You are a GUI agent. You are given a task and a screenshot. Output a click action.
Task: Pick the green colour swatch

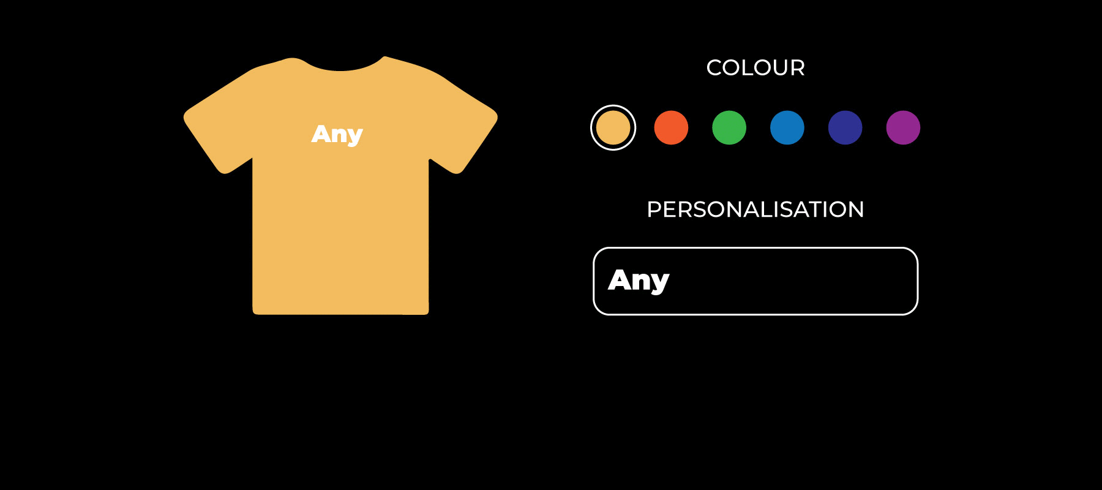point(729,127)
